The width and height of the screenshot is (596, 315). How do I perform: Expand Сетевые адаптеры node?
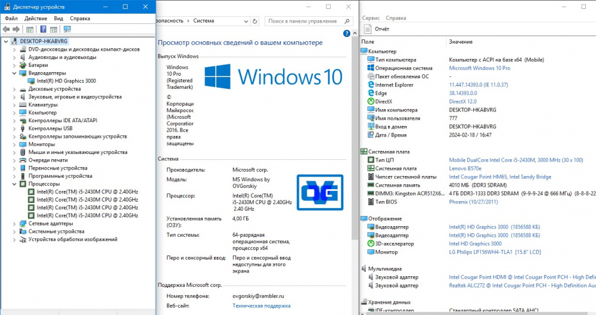click(x=14, y=224)
